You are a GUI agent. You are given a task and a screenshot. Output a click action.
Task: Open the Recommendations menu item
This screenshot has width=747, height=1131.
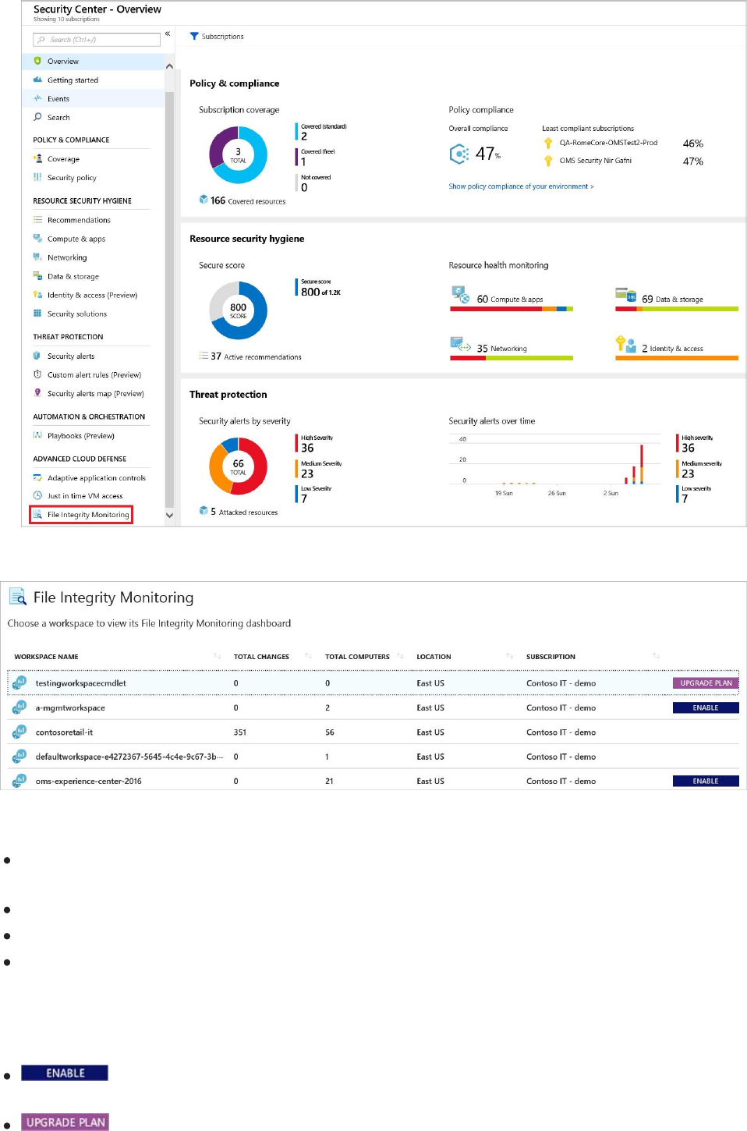pos(79,220)
